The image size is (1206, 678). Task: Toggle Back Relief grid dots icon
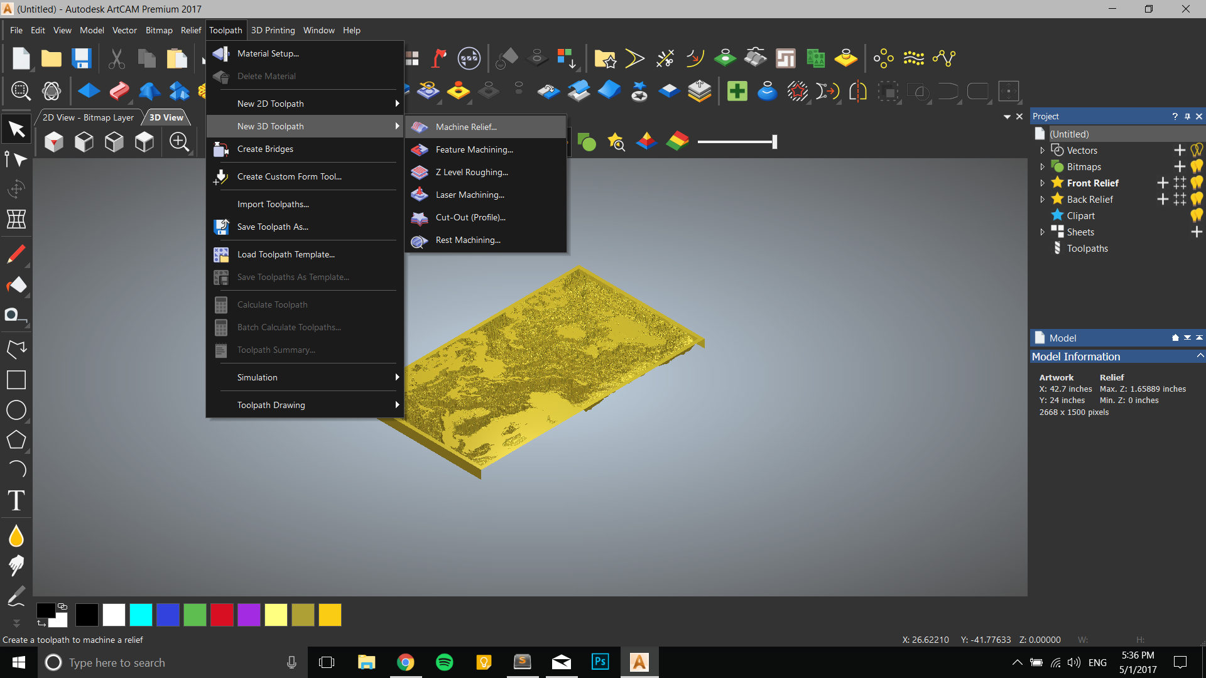pyautogui.click(x=1180, y=199)
